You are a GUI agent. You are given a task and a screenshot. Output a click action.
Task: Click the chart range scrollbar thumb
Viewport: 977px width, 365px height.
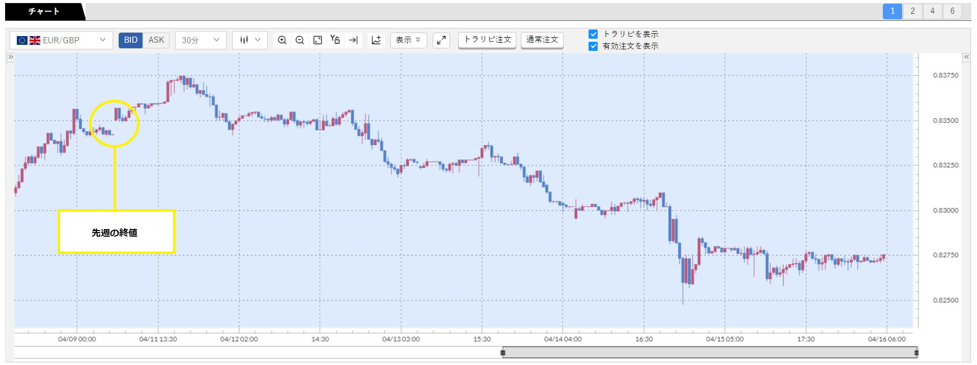pos(710,352)
